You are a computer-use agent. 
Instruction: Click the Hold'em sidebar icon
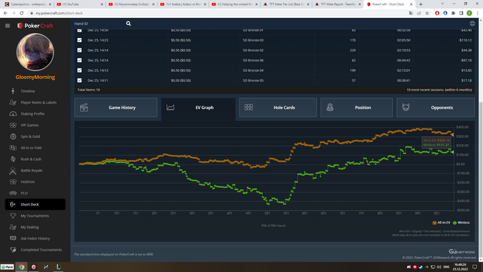(13, 182)
